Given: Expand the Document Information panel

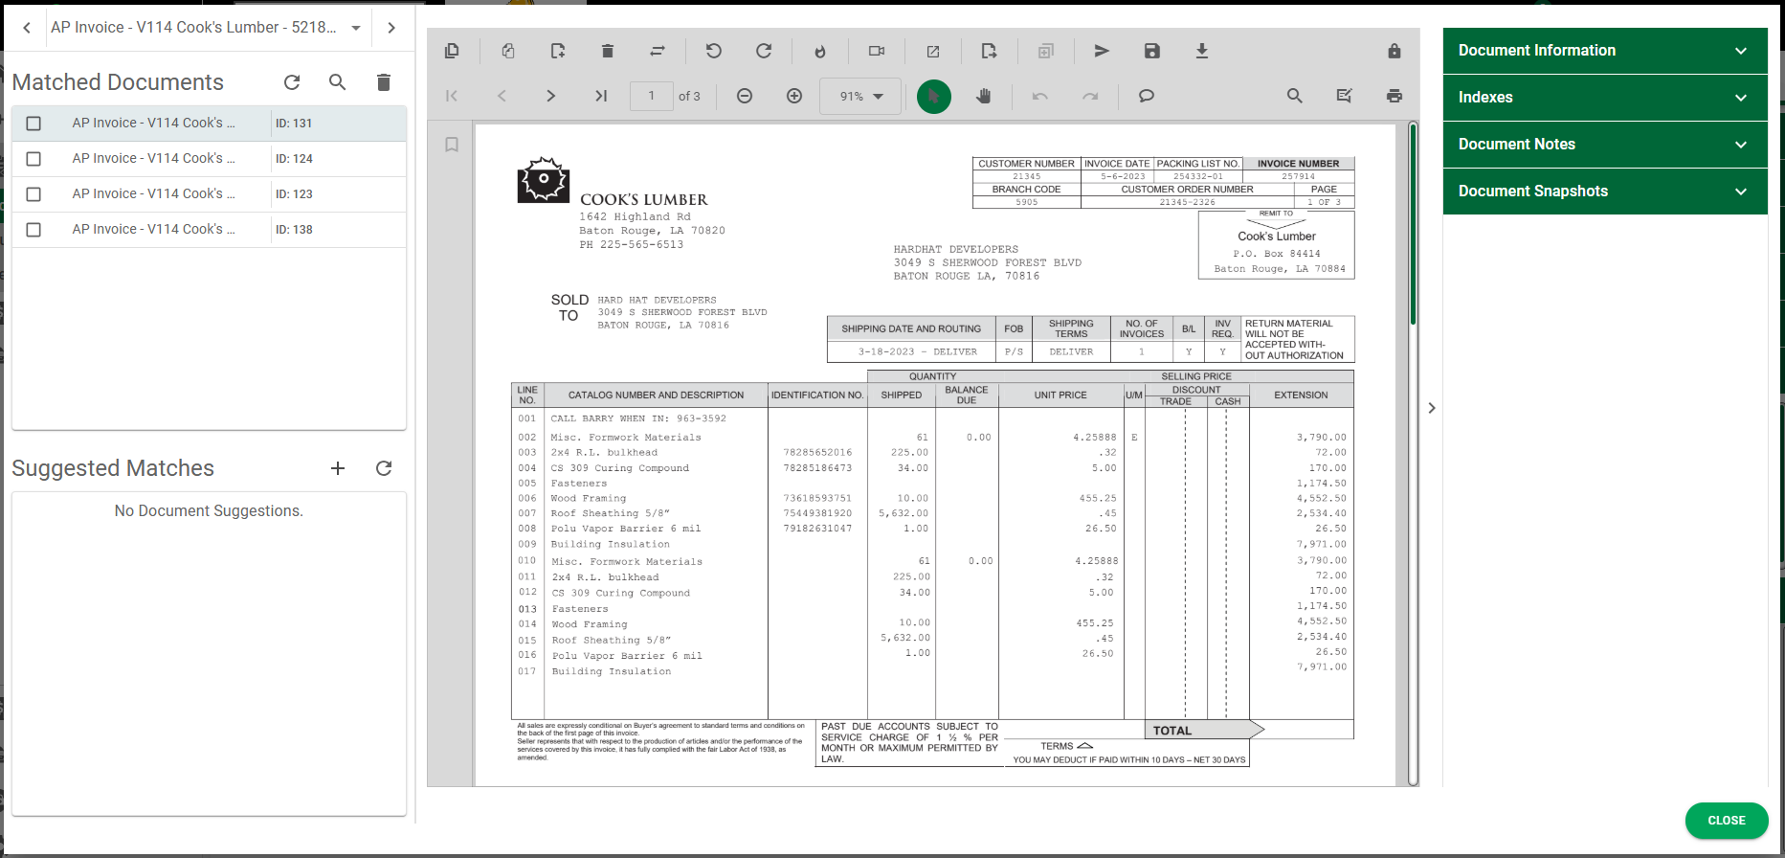Looking at the screenshot, I should click(x=1605, y=51).
